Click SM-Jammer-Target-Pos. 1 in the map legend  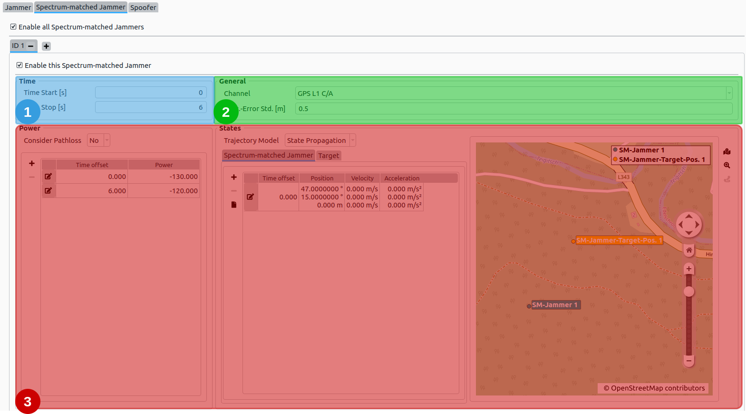click(x=662, y=160)
